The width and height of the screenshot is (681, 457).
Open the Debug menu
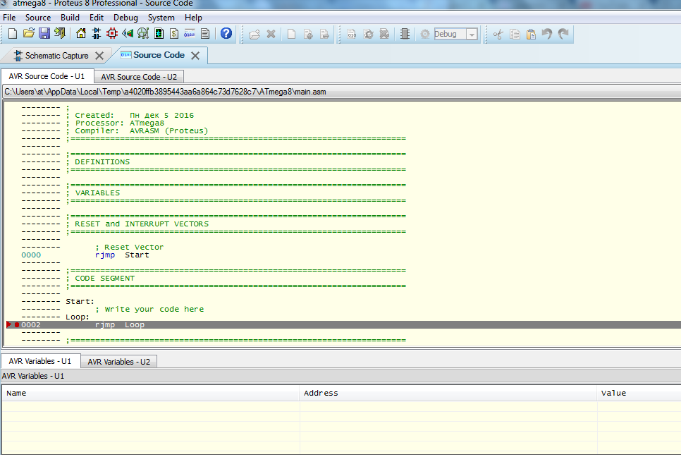(125, 18)
